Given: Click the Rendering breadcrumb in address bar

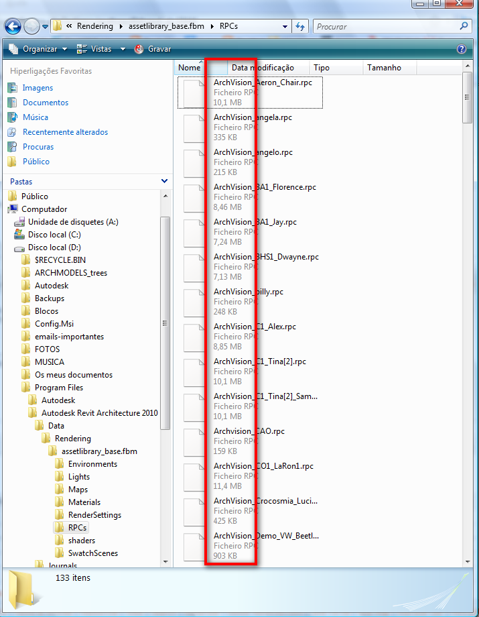Looking at the screenshot, I should (x=94, y=26).
